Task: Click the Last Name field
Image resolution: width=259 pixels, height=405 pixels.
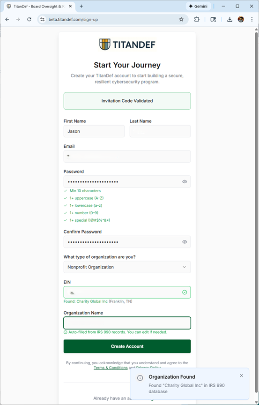Action: coord(160,131)
